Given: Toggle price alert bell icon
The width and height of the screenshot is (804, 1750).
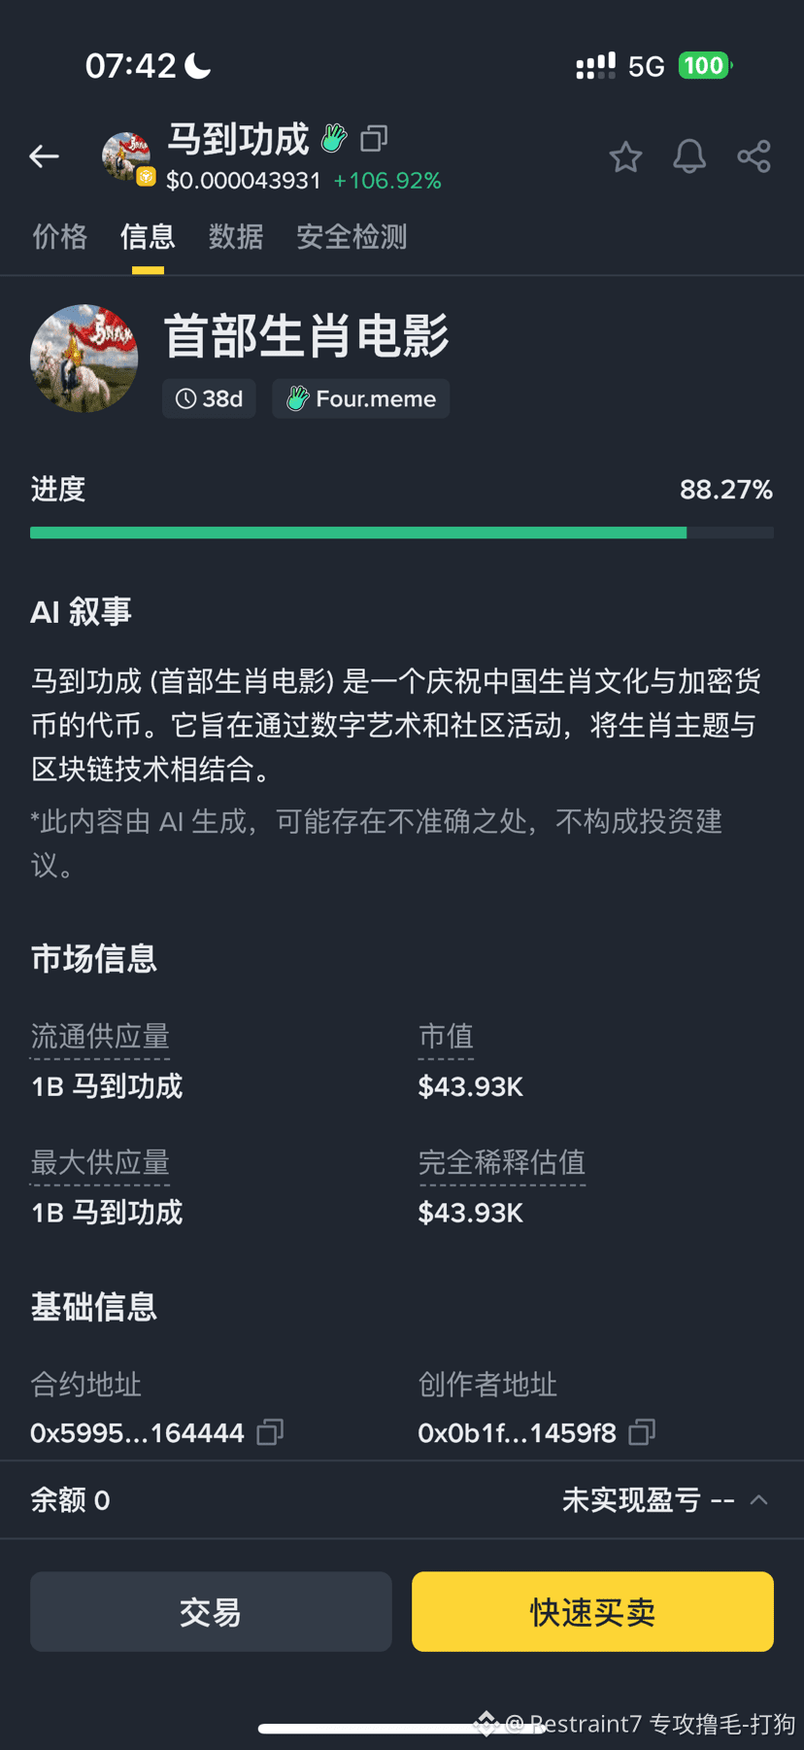Looking at the screenshot, I should [689, 156].
